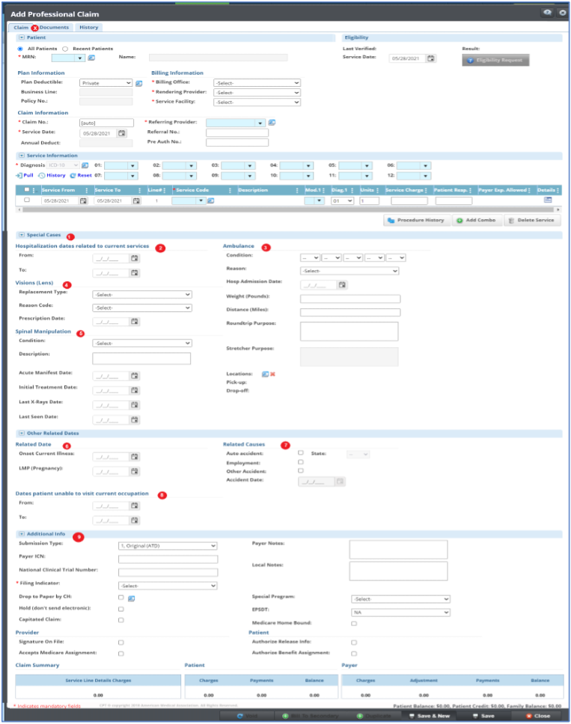571x724 pixels.
Task: Click the service line Details icon
Action: tap(547, 200)
